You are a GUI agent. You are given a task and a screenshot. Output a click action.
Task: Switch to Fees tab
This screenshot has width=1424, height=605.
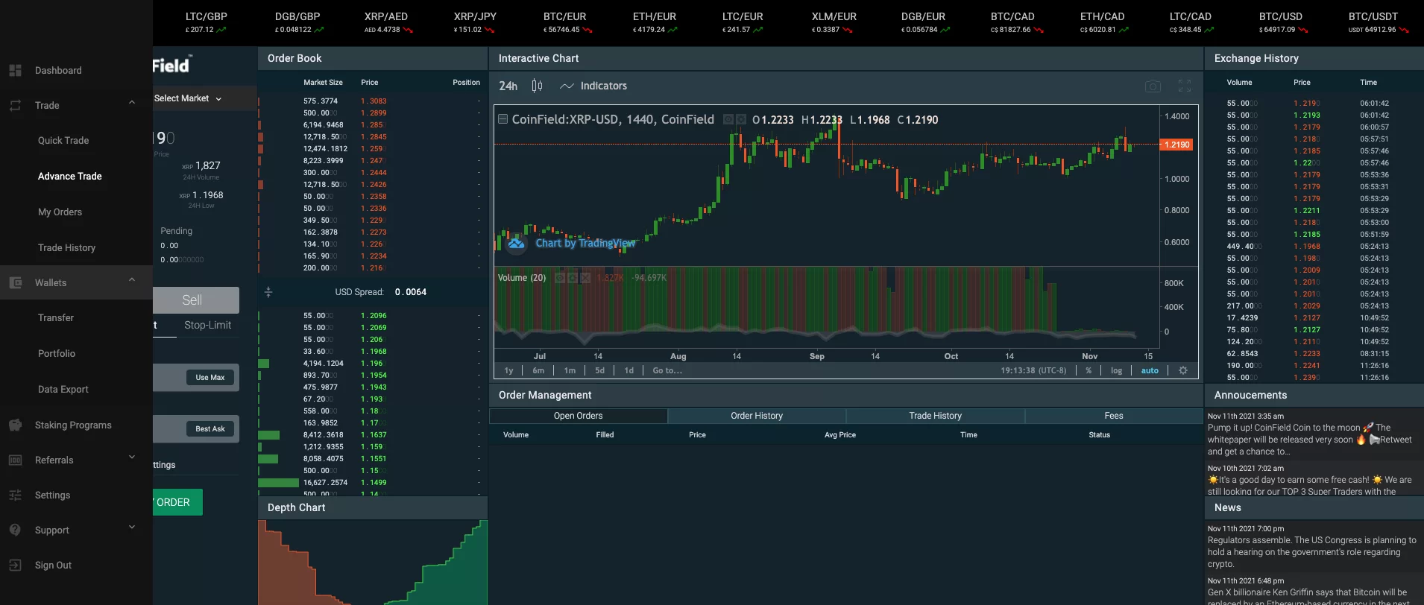[1114, 416]
